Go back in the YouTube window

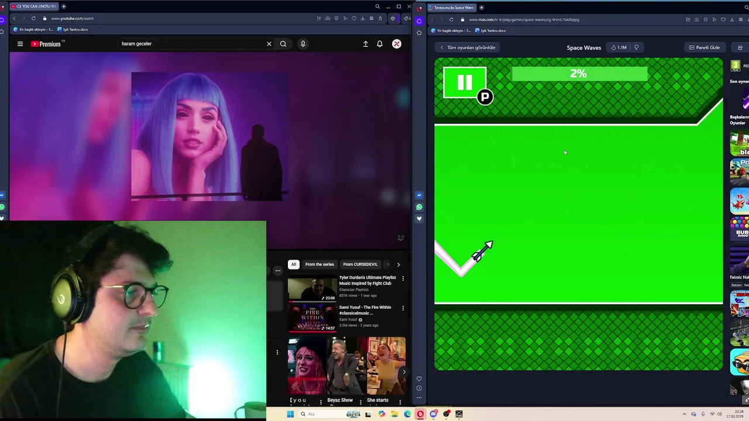point(14,18)
